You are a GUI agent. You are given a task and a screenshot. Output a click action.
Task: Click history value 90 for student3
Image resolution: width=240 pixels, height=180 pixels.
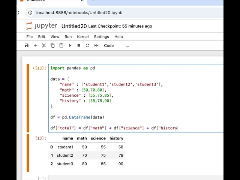121,164
